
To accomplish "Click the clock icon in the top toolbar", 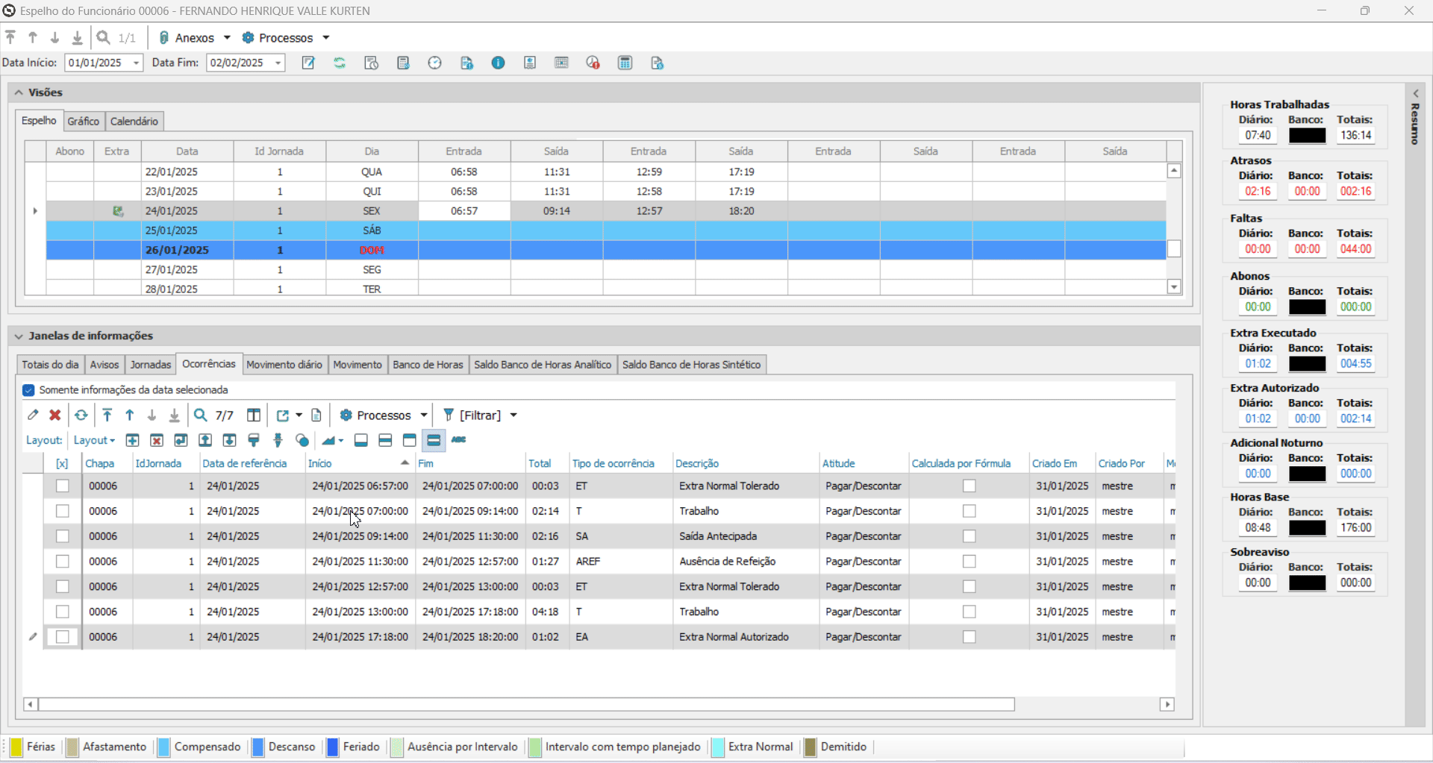I will [435, 63].
